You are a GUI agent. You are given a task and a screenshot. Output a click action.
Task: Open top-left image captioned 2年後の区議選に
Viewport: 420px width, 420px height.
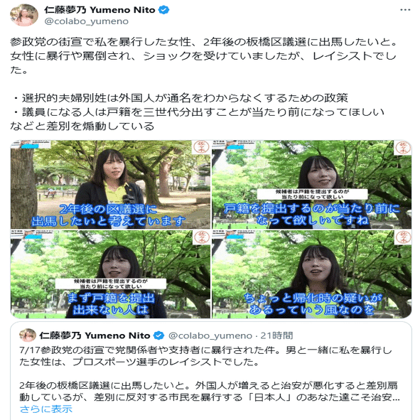point(110,184)
